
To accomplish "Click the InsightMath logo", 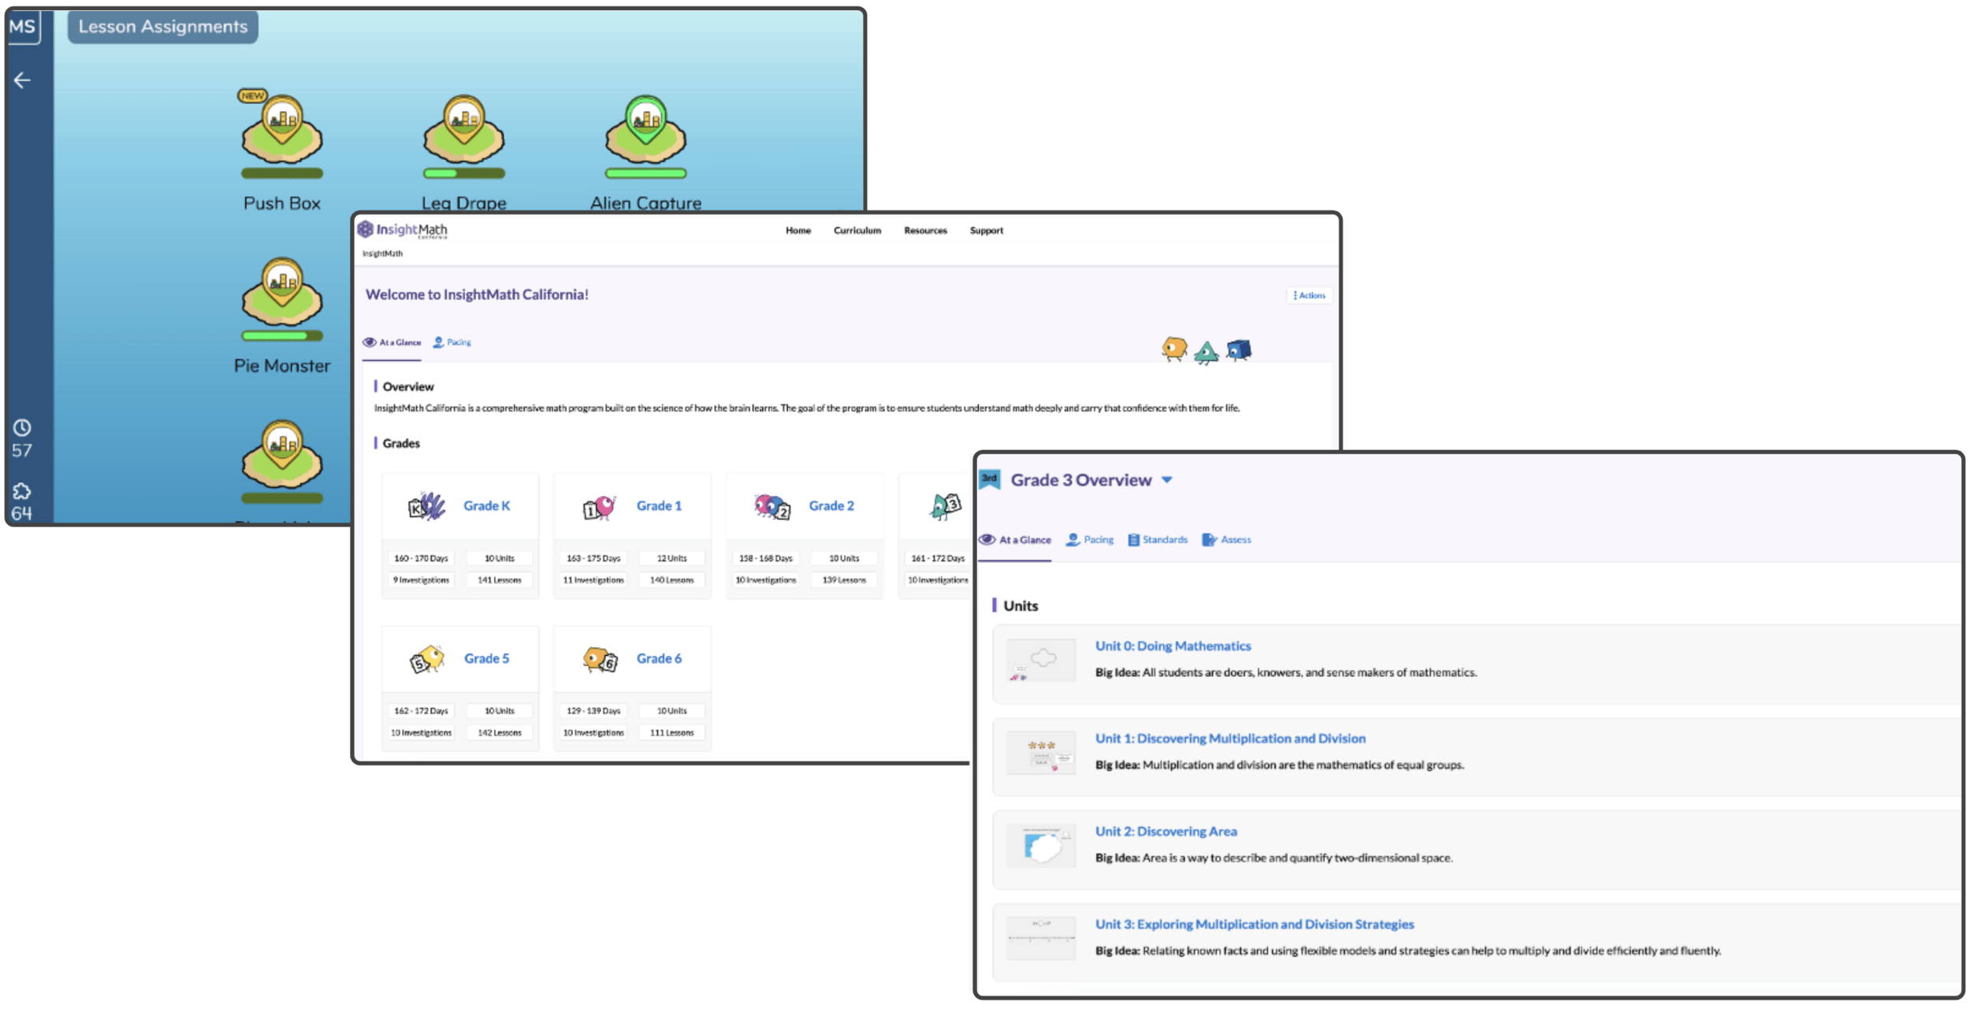I will (403, 230).
